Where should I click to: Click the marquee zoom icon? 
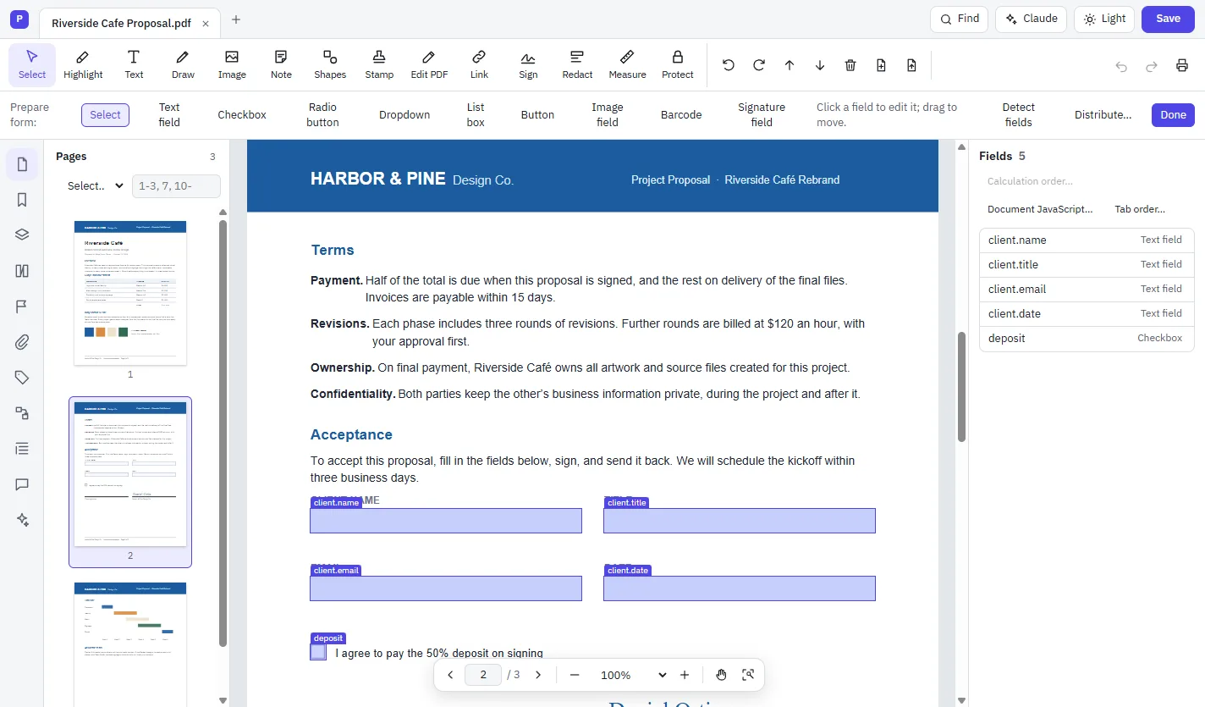point(748,675)
